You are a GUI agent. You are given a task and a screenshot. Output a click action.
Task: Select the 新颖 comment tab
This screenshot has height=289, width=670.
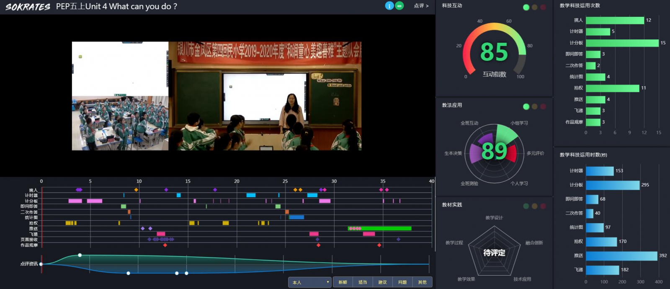click(x=343, y=282)
